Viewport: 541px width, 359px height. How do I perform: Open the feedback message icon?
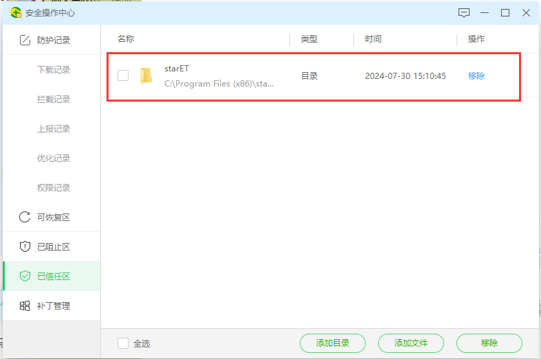click(x=464, y=13)
